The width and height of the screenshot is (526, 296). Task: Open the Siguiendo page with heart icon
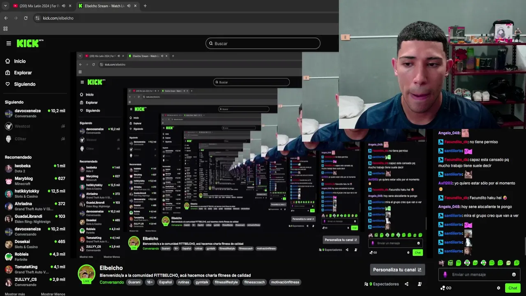[x=25, y=84]
